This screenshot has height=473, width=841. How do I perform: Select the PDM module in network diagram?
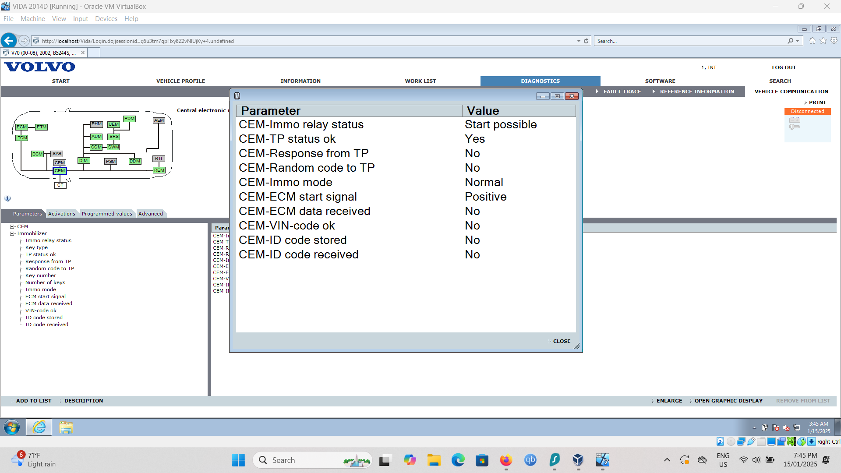pos(129,119)
